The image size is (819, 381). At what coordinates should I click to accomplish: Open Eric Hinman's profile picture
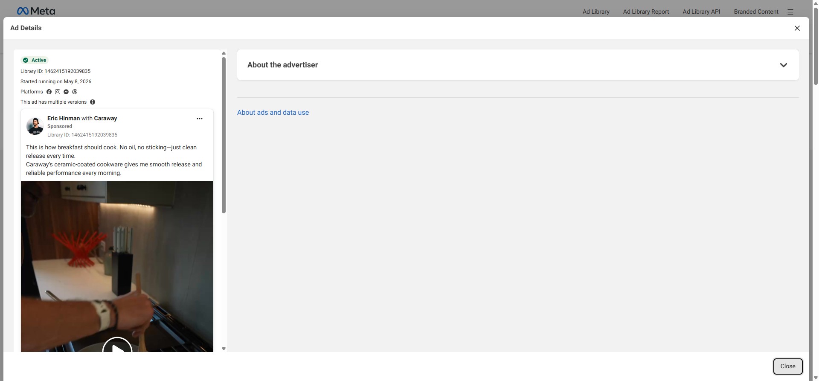pos(35,126)
